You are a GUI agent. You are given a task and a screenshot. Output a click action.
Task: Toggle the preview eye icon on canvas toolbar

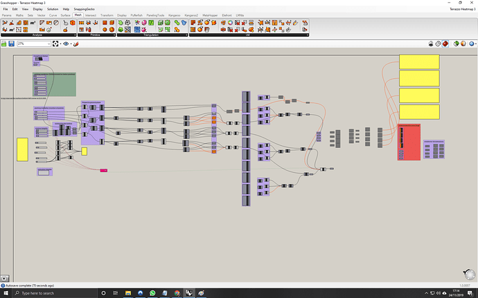click(x=66, y=44)
